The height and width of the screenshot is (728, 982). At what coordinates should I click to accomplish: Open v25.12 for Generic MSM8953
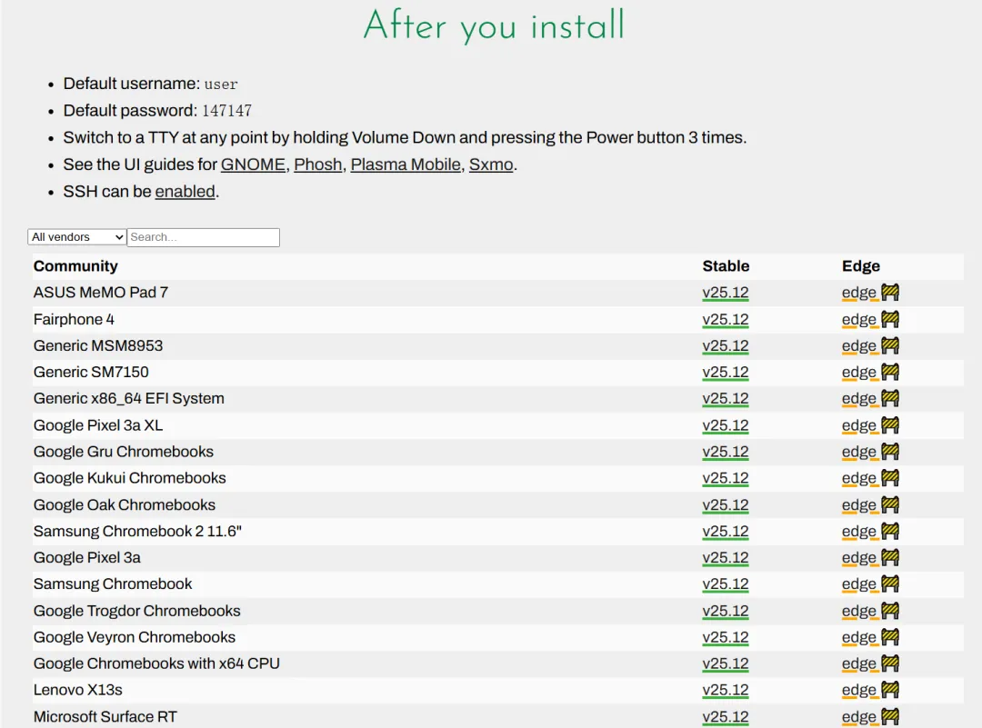coord(726,346)
